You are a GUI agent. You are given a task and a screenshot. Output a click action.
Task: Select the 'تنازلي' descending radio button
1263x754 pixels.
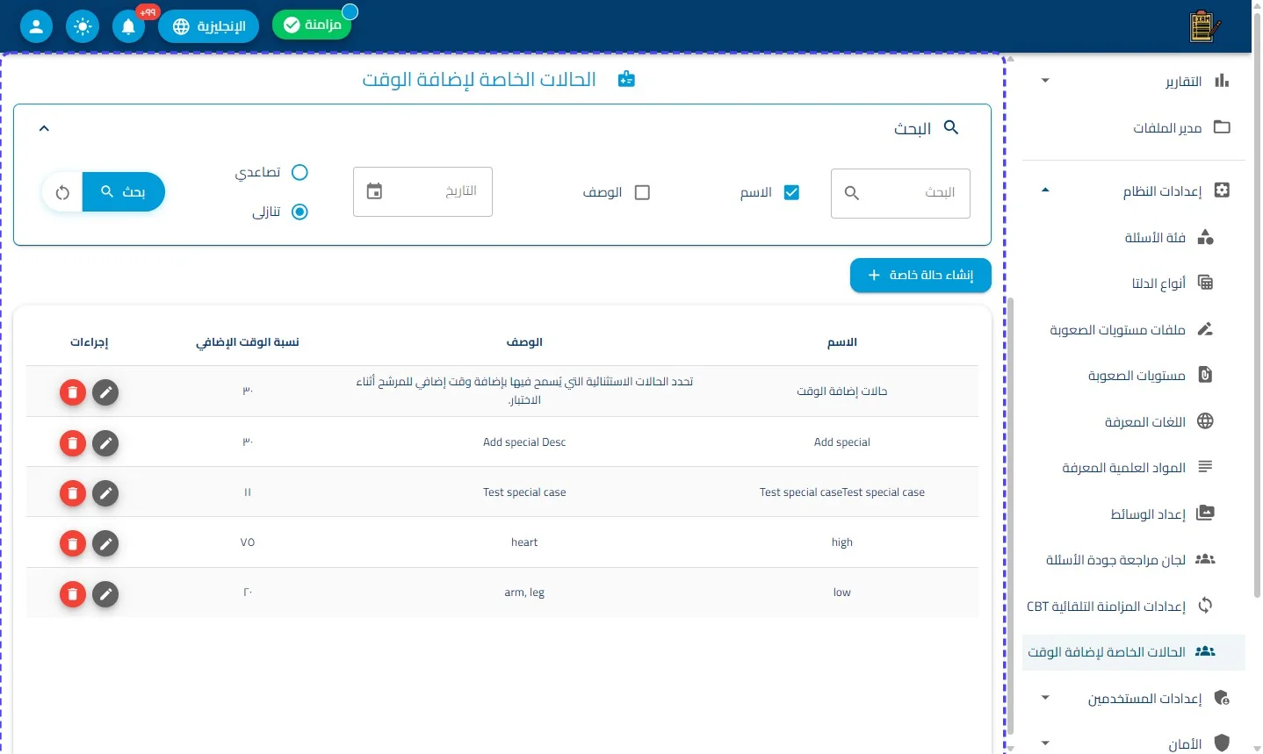pyautogui.click(x=300, y=212)
